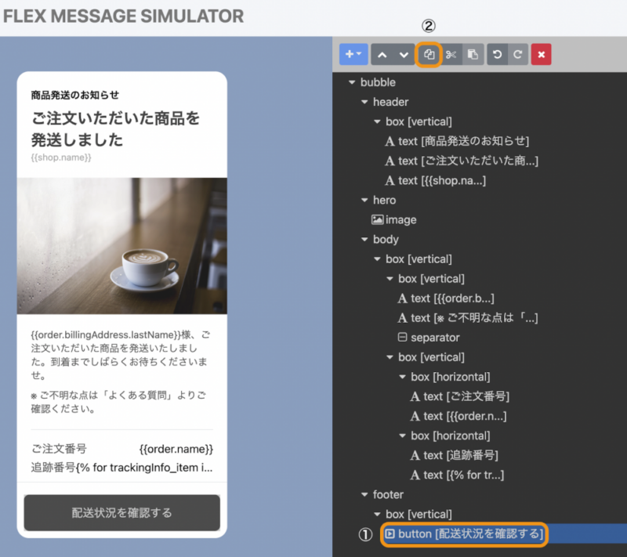
Task: Collapse the bubble root node
Action: click(x=352, y=82)
